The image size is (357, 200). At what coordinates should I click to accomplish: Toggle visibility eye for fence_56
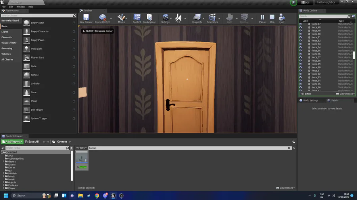(x=301, y=54)
